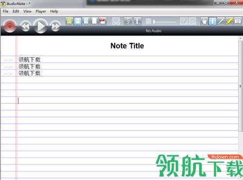Close the AudioNote window

pos(237,2)
